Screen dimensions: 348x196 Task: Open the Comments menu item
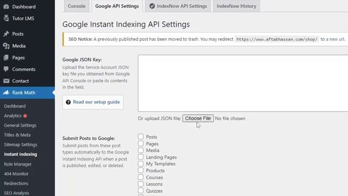click(x=24, y=69)
